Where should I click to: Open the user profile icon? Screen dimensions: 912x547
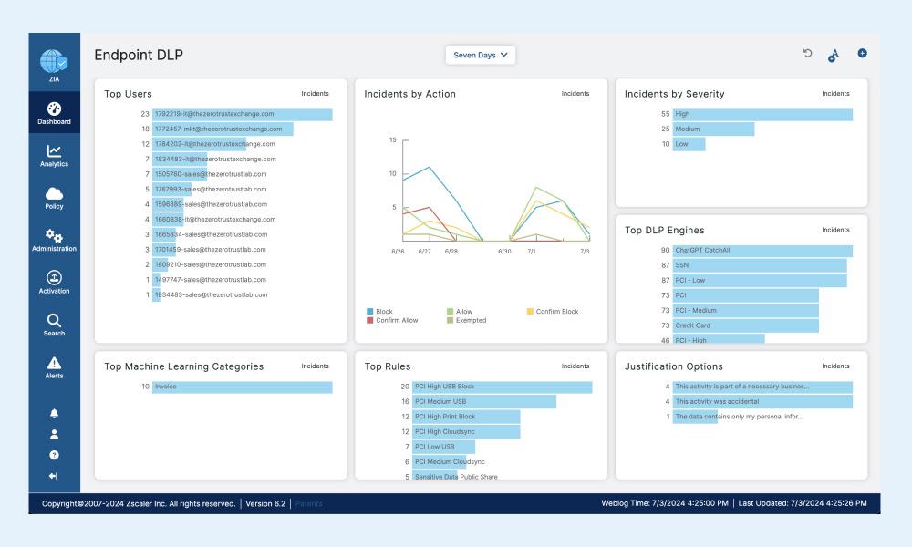(x=54, y=434)
